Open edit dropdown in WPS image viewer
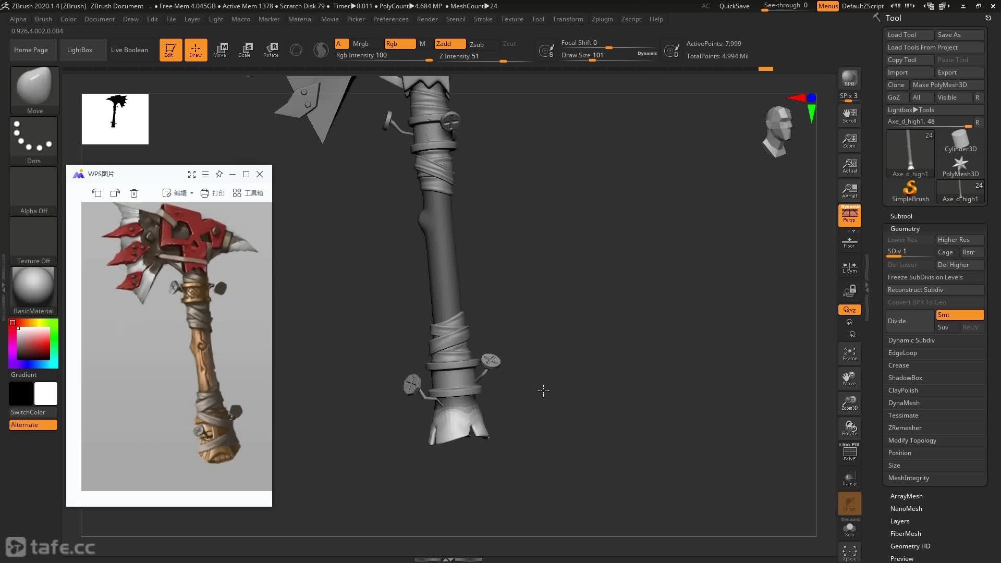The image size is (1001, 563). click(178, 193)
